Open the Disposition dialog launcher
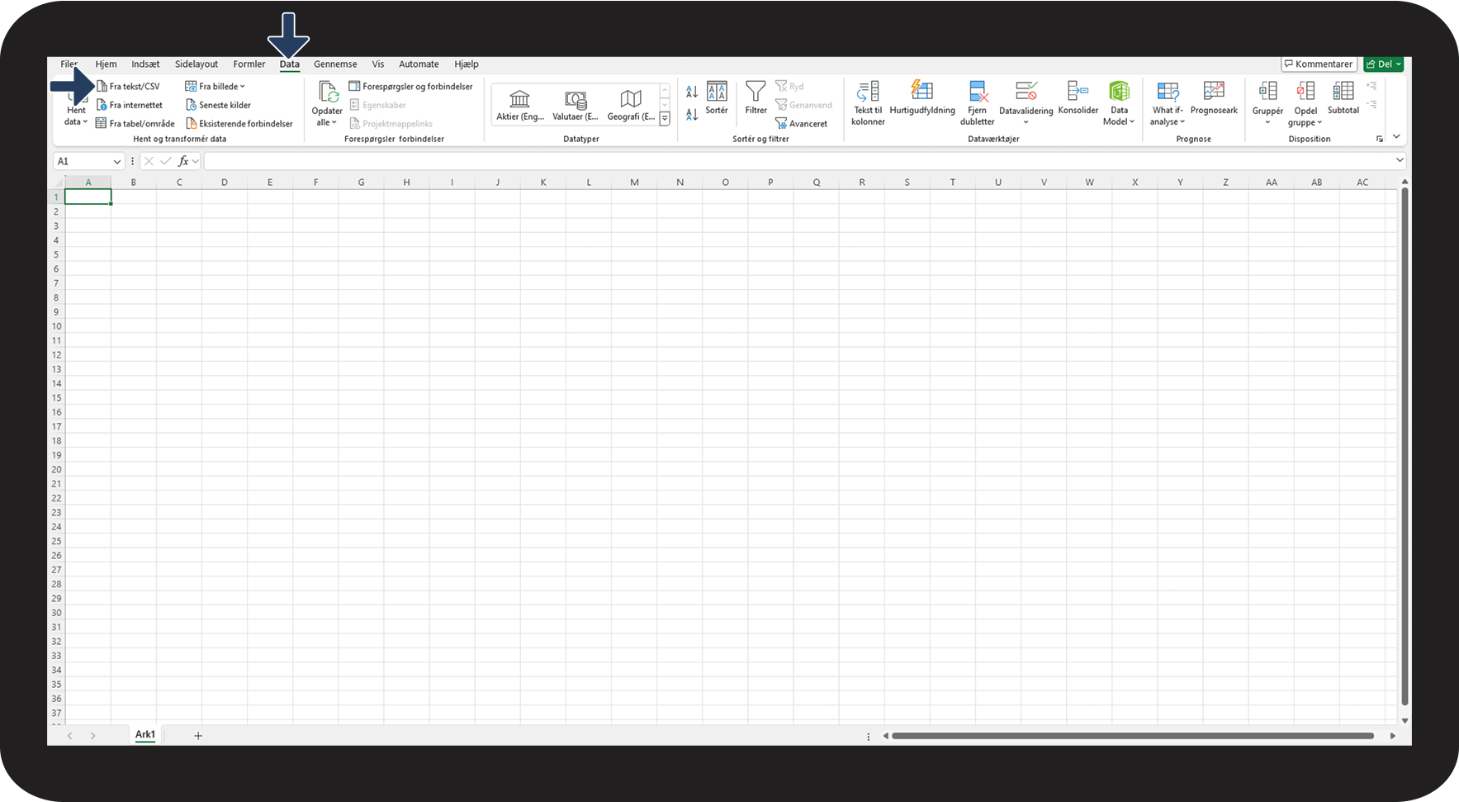Image resolution: width=1459 pixels, height=802 pixels. pos(1379,139)
